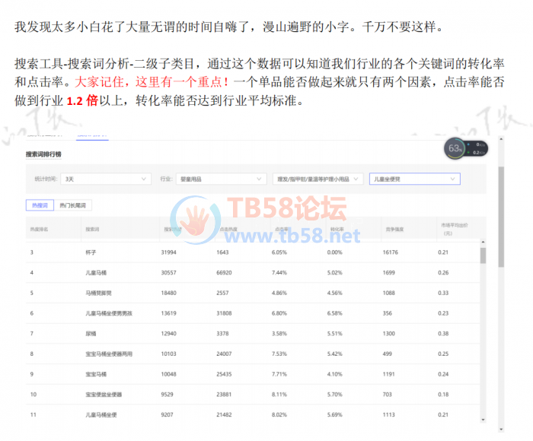Click the 搜索词排行榜 heading
Image resolution: width=533 pixels, height=441 pixels.
(43, 154)
